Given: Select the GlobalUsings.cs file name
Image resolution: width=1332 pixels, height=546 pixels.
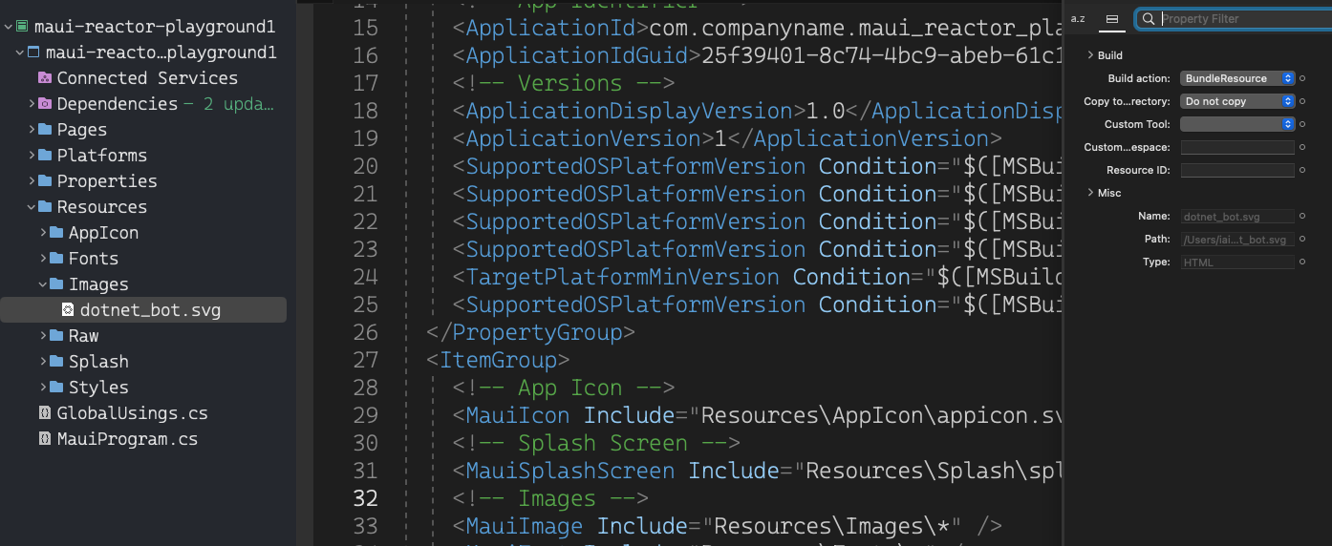Looking at the screenshot, I should point(132,413).
